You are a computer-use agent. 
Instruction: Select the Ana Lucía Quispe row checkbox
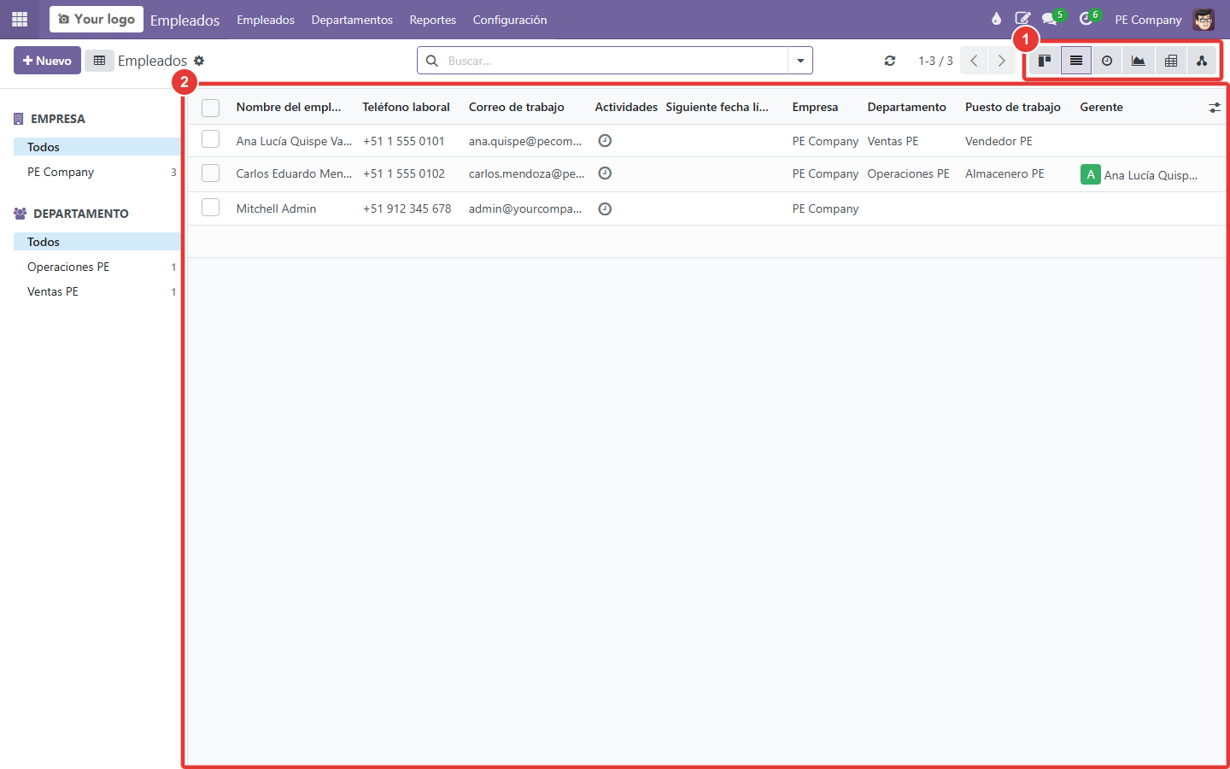[x=211, y=139]
